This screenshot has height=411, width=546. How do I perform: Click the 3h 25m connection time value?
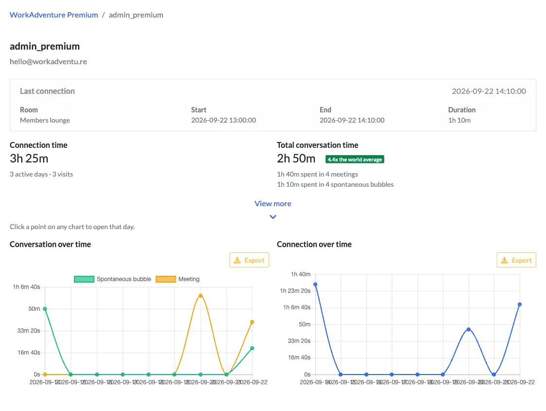tap(29, 159)
